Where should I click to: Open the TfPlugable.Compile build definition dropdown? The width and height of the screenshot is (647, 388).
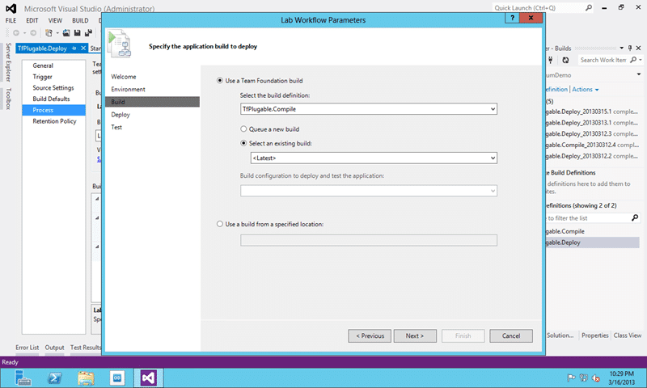click(x=493, y=109)
